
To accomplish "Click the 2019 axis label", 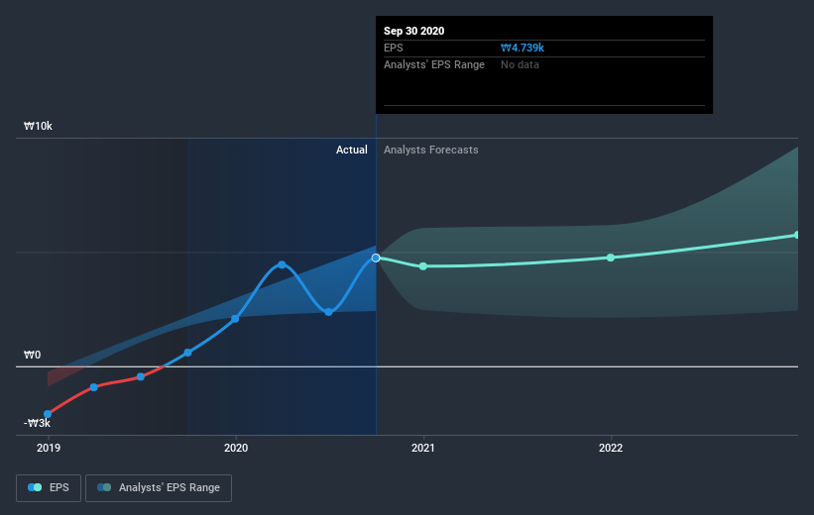I will point(49,448).
